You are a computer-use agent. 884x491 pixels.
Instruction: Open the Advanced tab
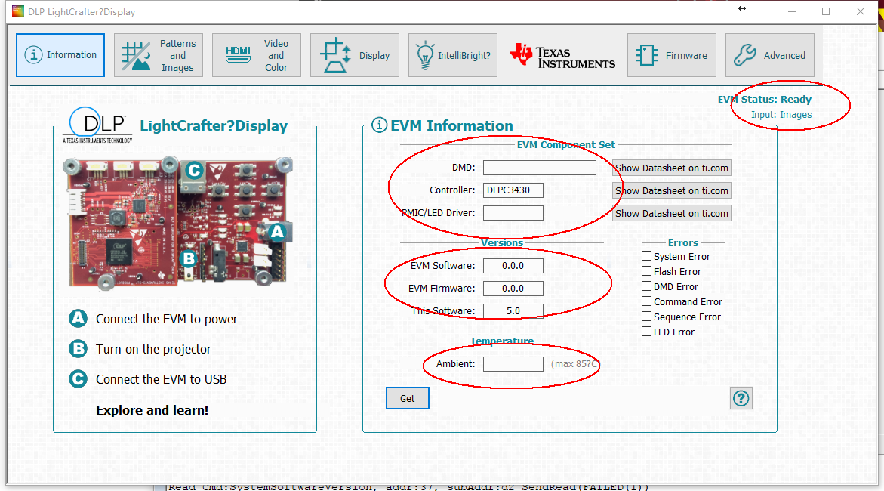pos(769,54)
